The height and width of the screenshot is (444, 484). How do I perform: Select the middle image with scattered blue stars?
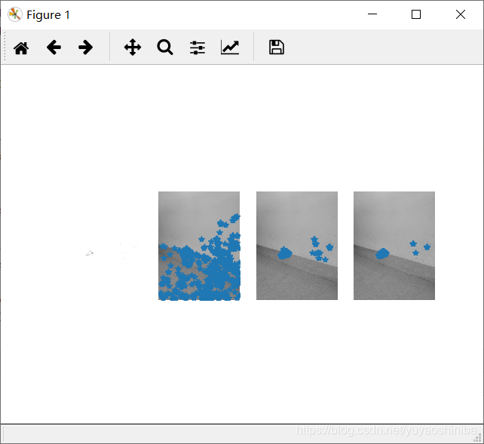tap(297, 246)
